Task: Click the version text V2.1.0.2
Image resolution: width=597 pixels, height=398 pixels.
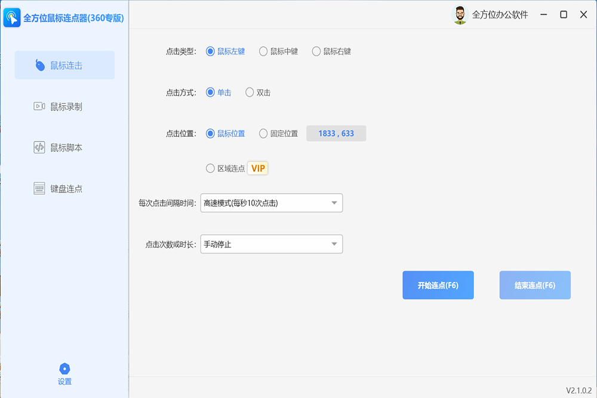Action: coord(578,390)
